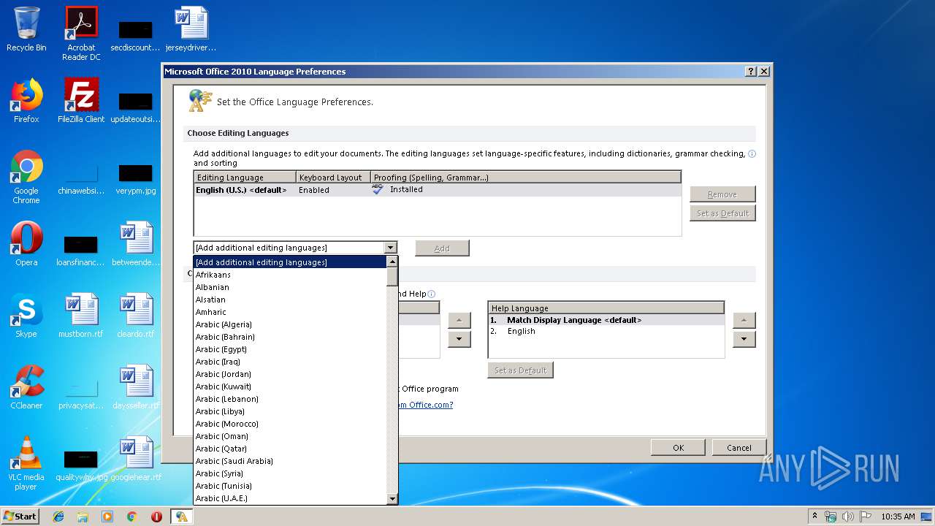Open the VLC media player desktop icon

26,463
